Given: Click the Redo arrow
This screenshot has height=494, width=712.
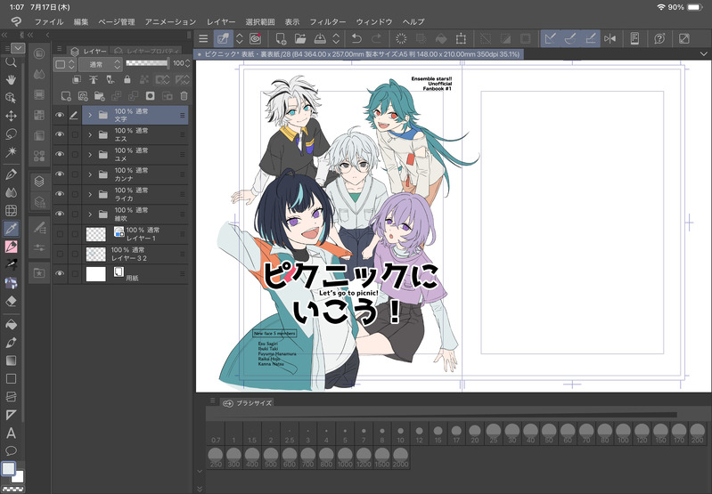Looking at the screenshot, I should (x=376, y=39).
